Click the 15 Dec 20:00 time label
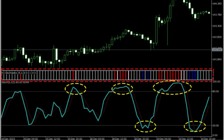The height and width of the screenshot is (140, 224). (75, 139)
